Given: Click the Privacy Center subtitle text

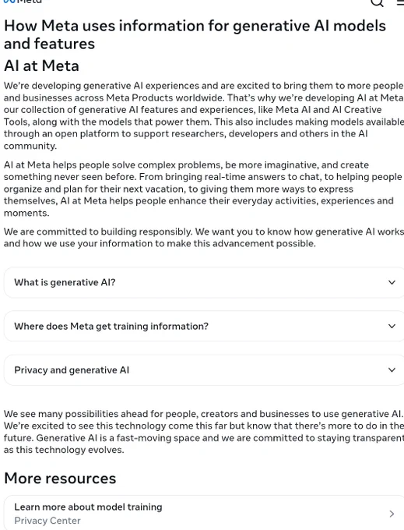Looking at the screenshot, I should click(x=47, y=521).
